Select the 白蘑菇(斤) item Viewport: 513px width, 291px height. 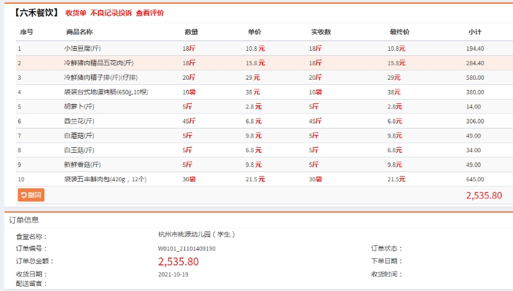(79, 136)
